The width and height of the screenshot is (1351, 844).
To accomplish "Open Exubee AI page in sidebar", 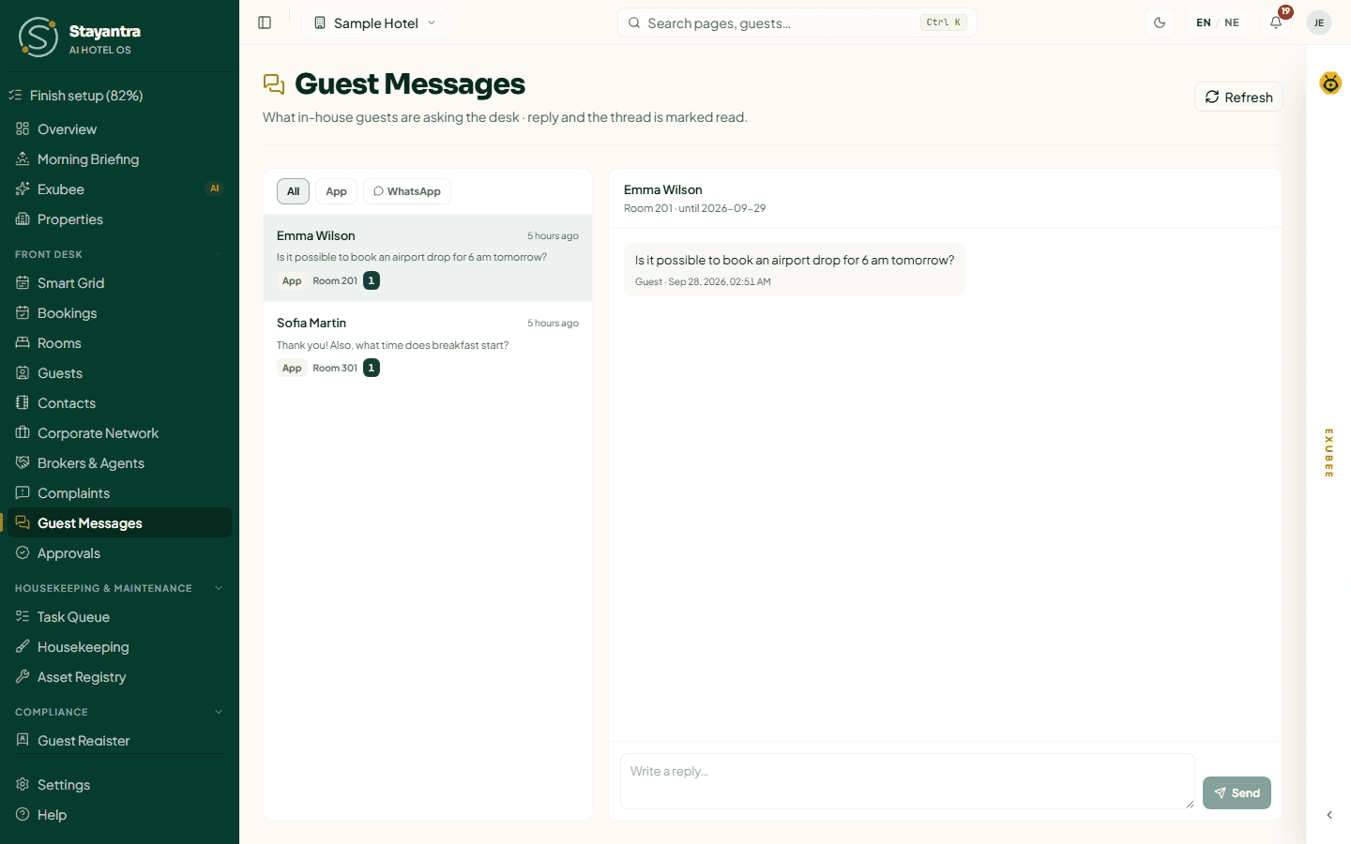I will pos(119,189).
